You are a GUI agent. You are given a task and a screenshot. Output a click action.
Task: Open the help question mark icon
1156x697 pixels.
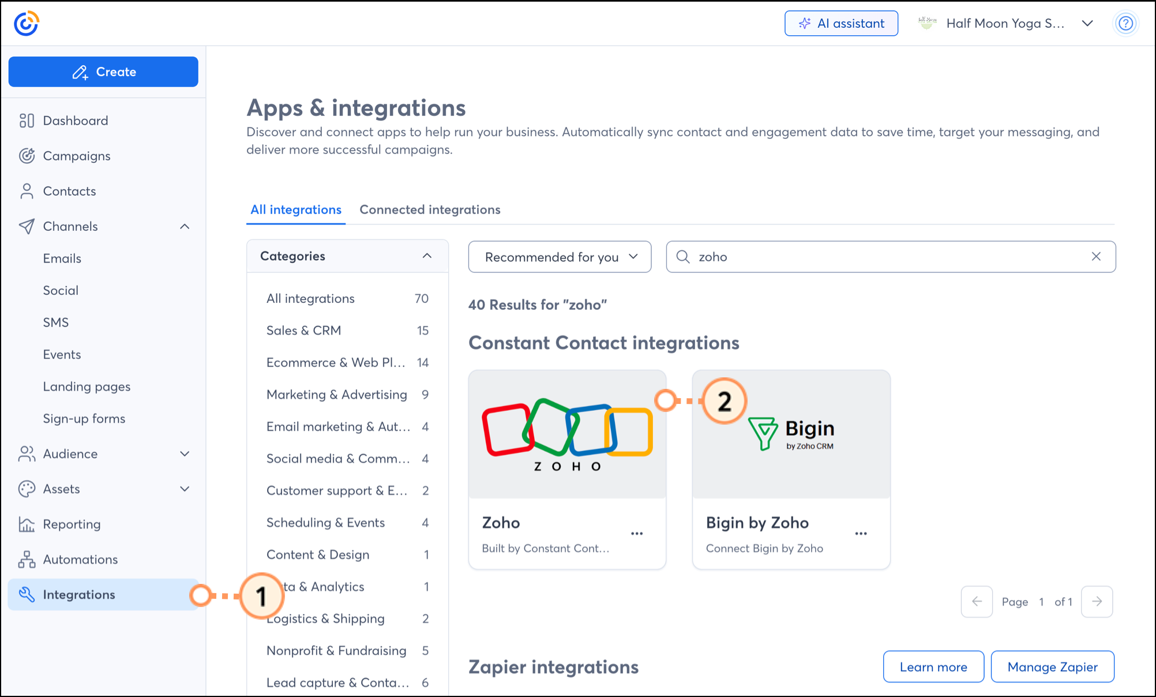coord(1125,24)
